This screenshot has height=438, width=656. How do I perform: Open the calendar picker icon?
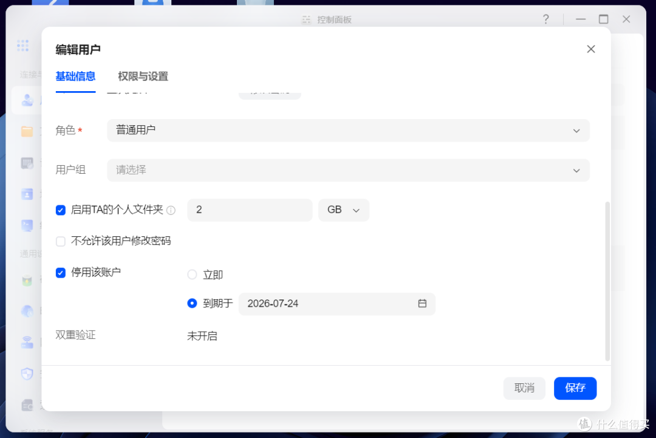(x=422, y=304)
